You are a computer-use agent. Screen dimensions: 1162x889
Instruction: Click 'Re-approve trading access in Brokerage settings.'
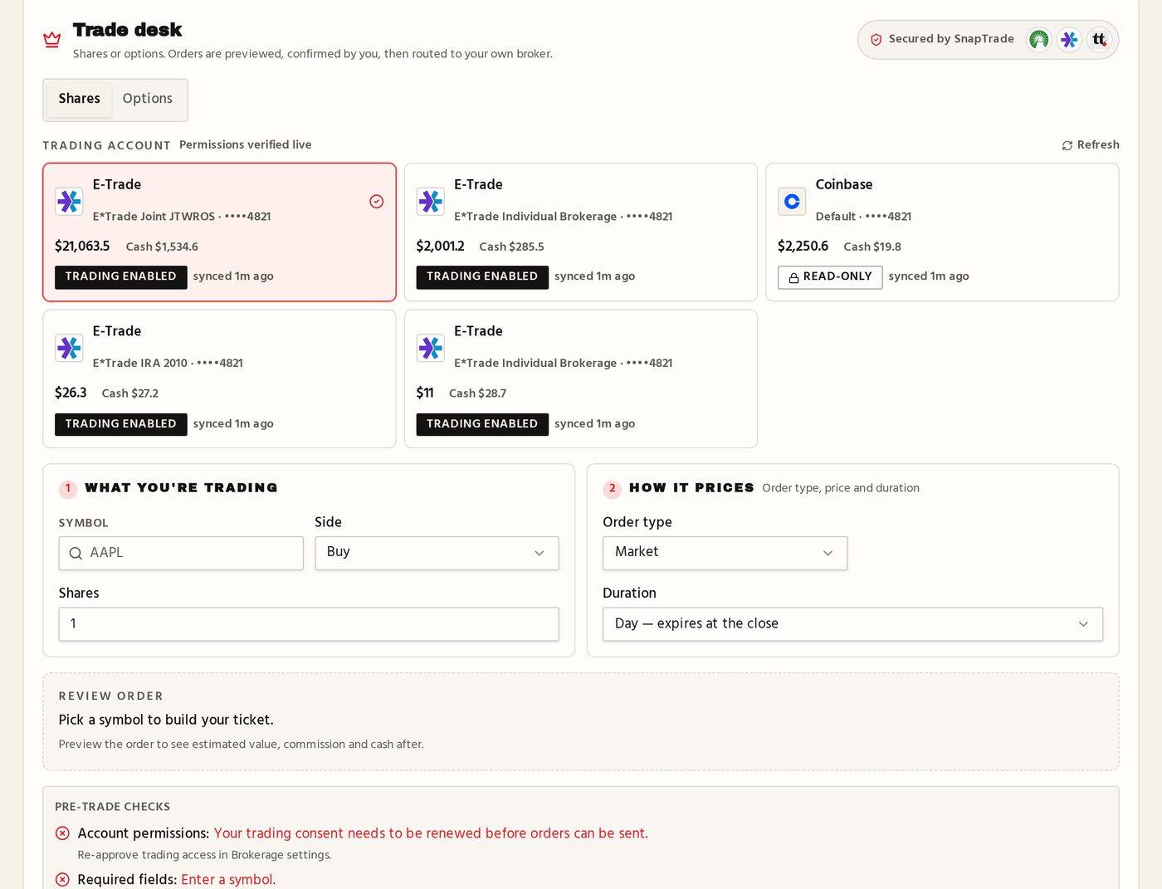[204, 855]
